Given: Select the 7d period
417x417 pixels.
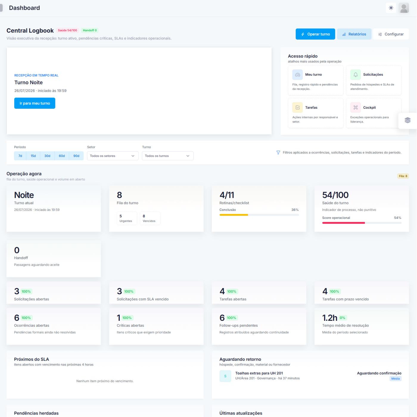Looking at the screenshot, I should (20, 156).
